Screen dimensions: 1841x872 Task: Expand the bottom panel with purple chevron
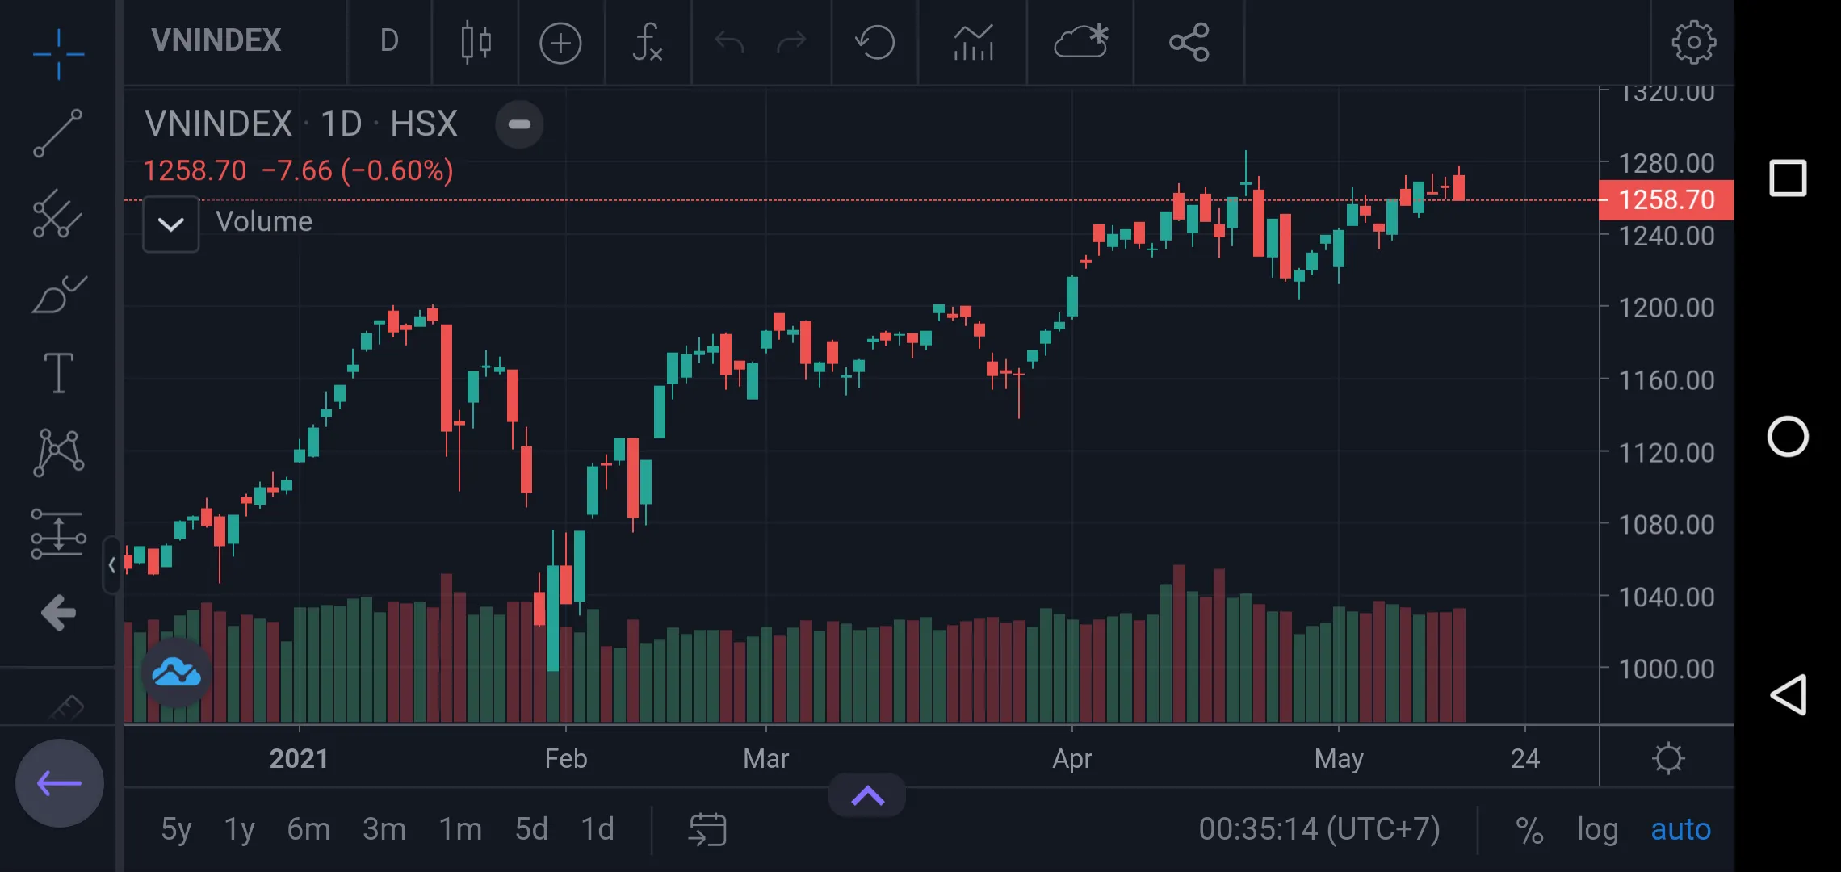(x=867, y=796)
